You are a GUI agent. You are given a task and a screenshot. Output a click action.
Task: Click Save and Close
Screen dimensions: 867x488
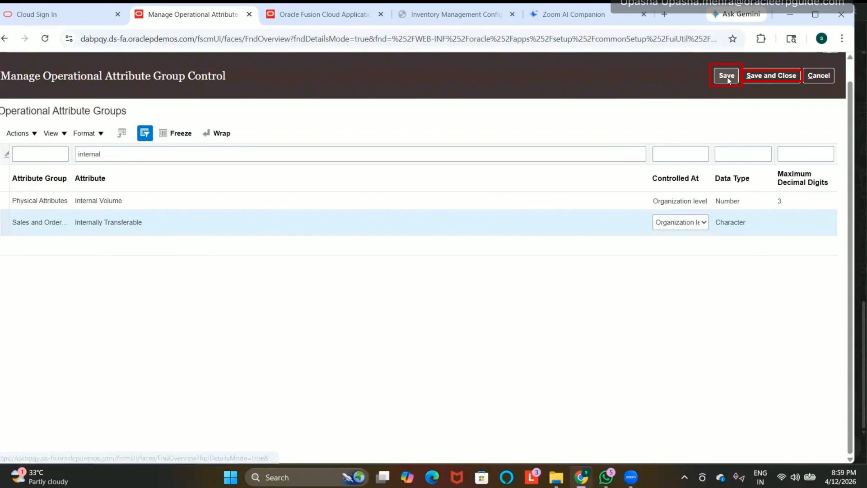771,75
